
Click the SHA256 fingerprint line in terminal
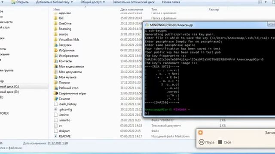click(204, 59)
